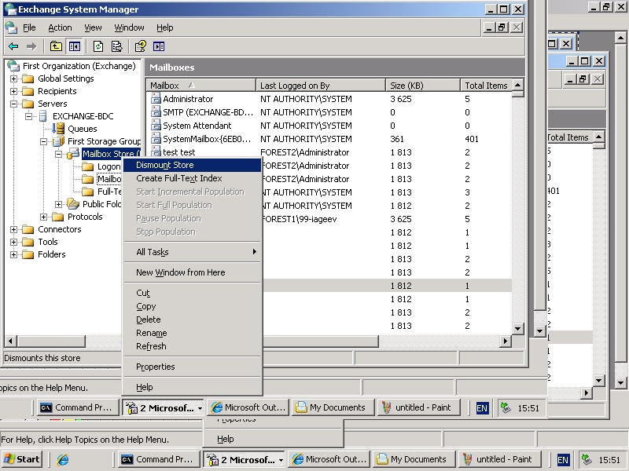
Task: Open the Action menu
Action: (60, 27)
